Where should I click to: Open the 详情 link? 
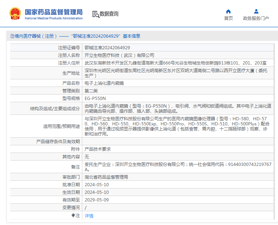(x=89, y=216)
